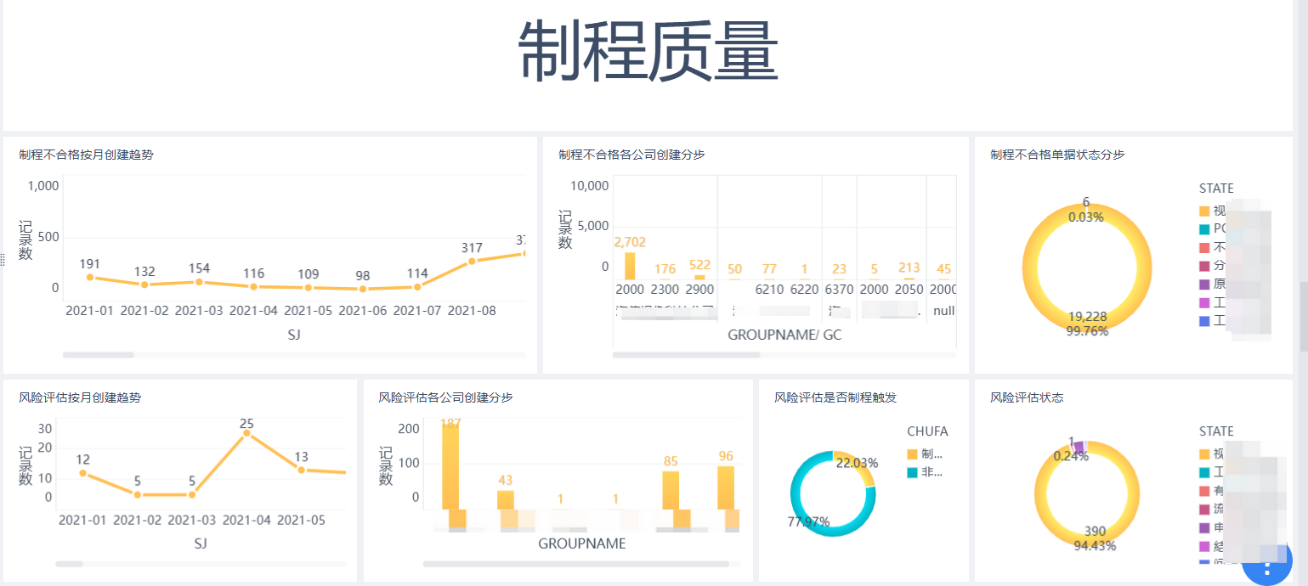Click the 2021-06 x-axis label
The height and width of the screenshot is (586, 1308).
click(362, 311)
